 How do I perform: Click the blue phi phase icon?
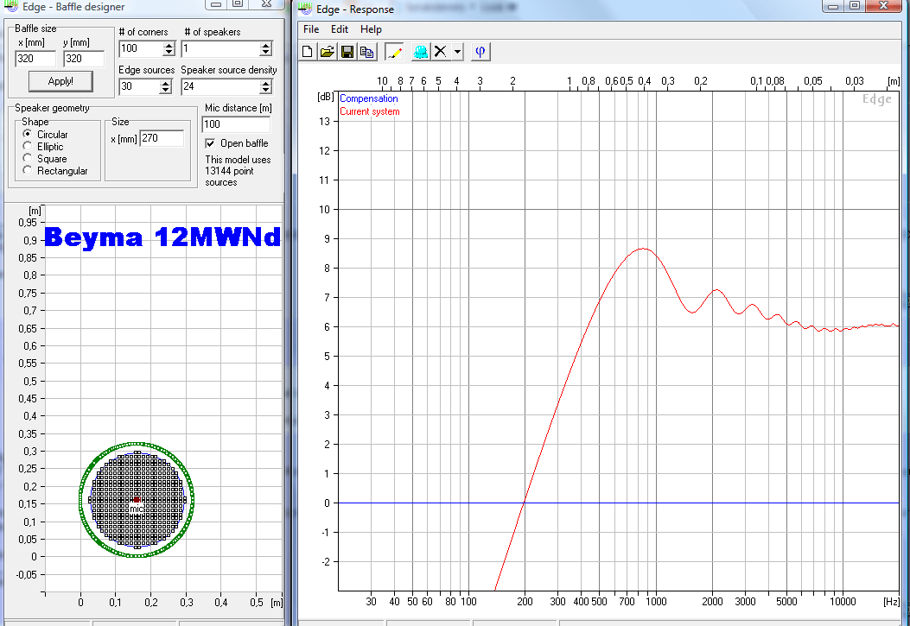click(x=480, y=52)
